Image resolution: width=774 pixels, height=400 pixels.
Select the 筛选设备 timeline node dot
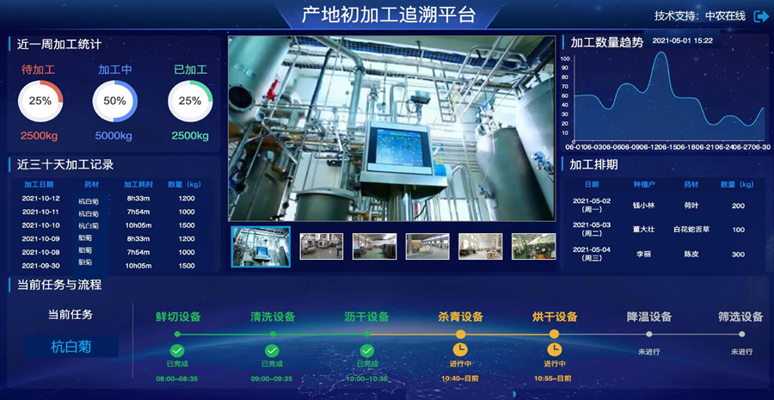pos(741,335)
